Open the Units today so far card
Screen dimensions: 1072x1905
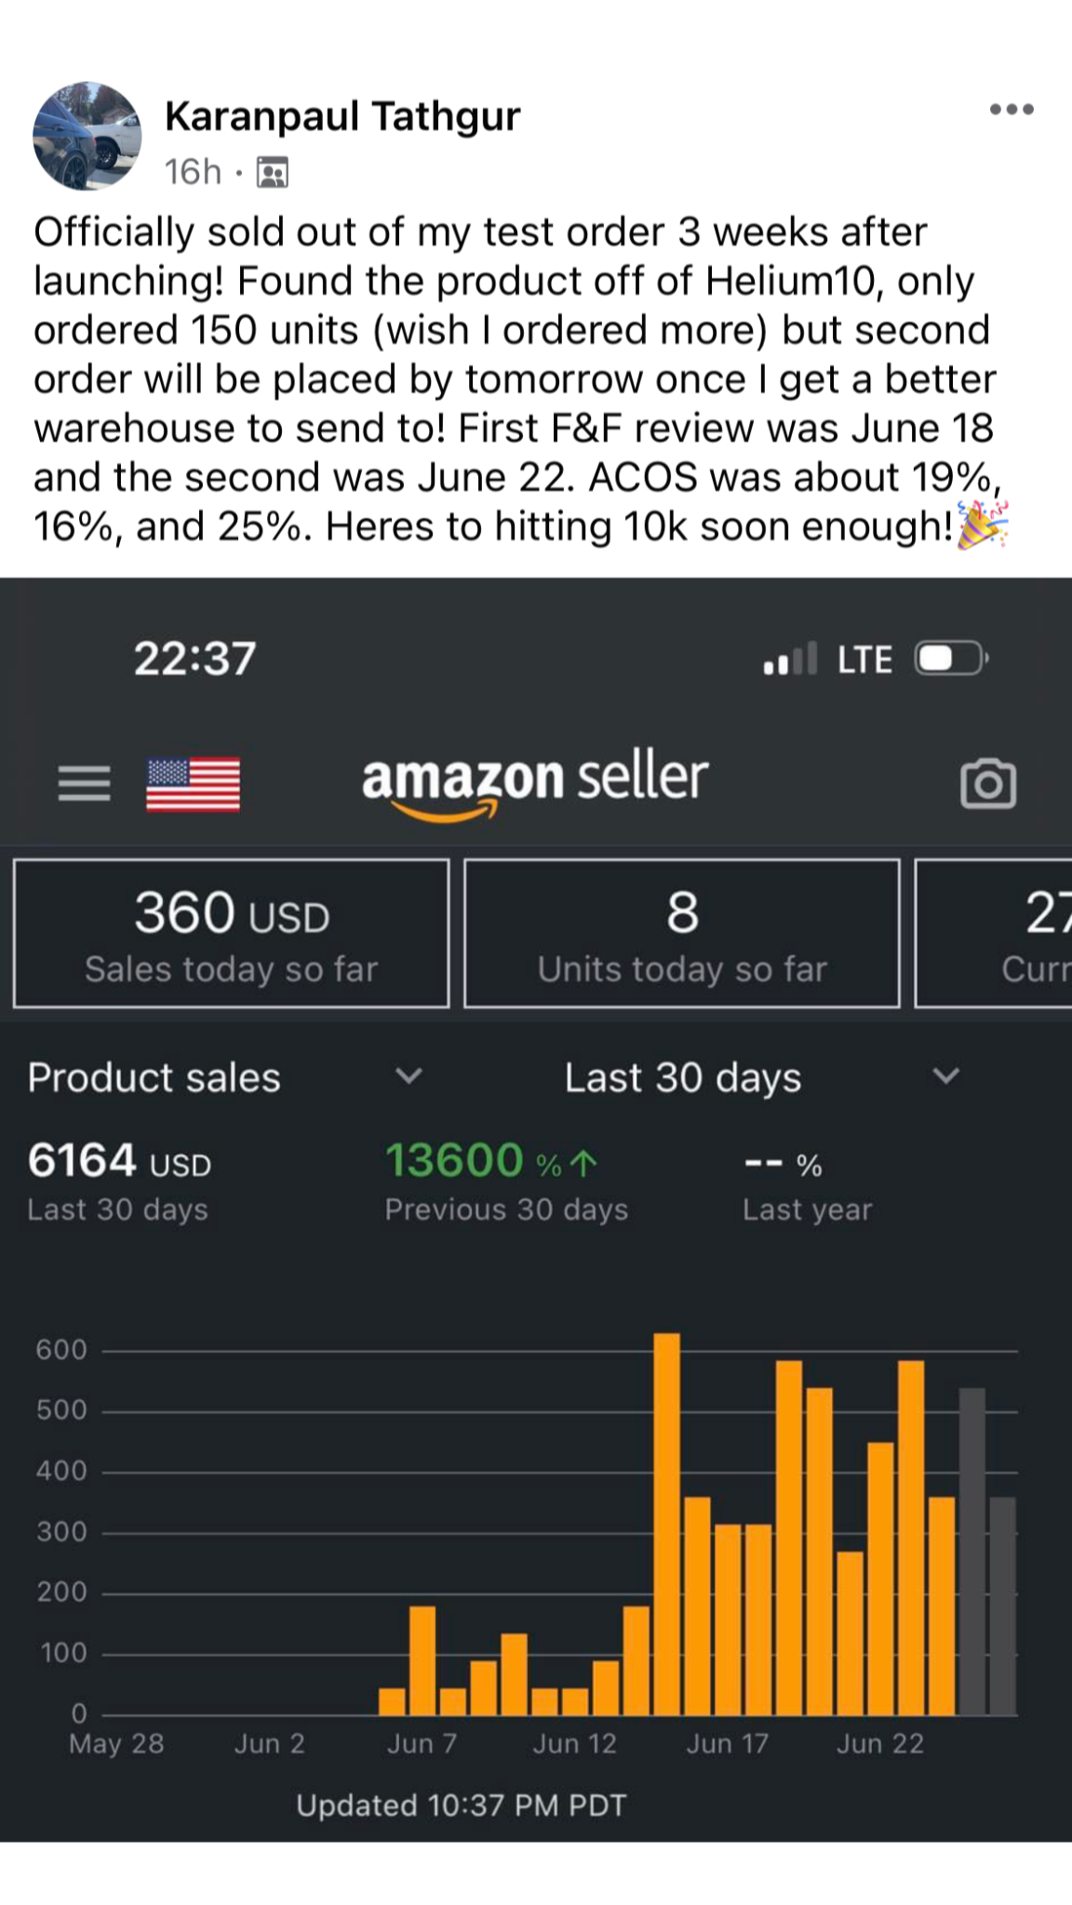pos(681,934)
